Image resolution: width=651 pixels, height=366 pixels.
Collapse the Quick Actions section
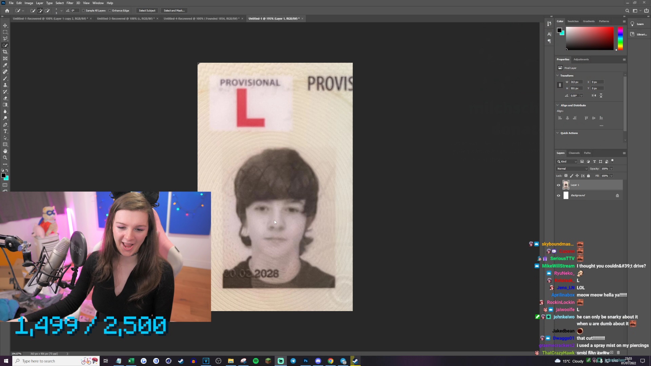[557, 133]
